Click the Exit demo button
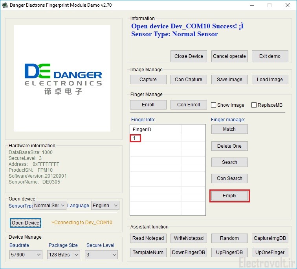 click(x=270, y=56)
